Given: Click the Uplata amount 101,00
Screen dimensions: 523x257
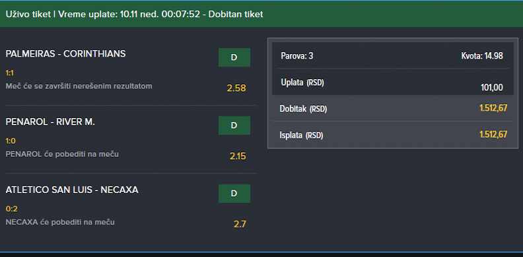Looking at the screenshot, I should 492,88.
